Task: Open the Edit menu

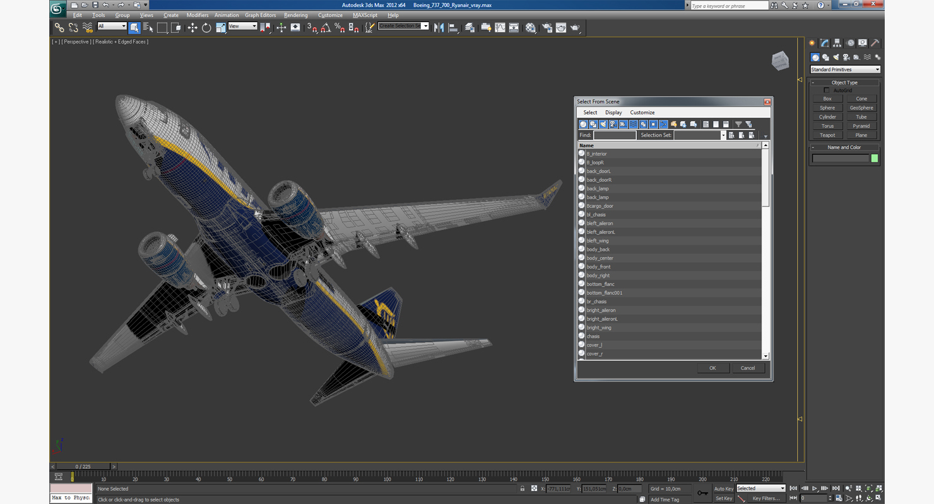Action: coord(78,15)
